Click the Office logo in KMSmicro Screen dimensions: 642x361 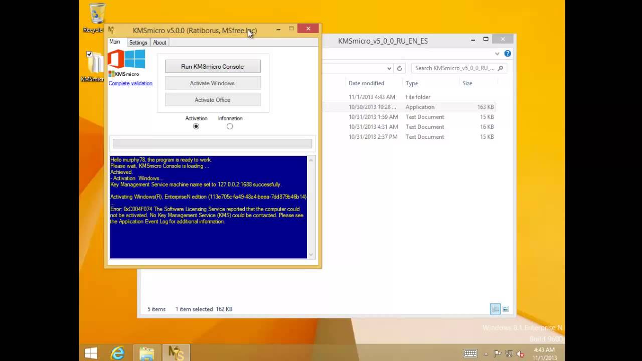tap(116, 59)
